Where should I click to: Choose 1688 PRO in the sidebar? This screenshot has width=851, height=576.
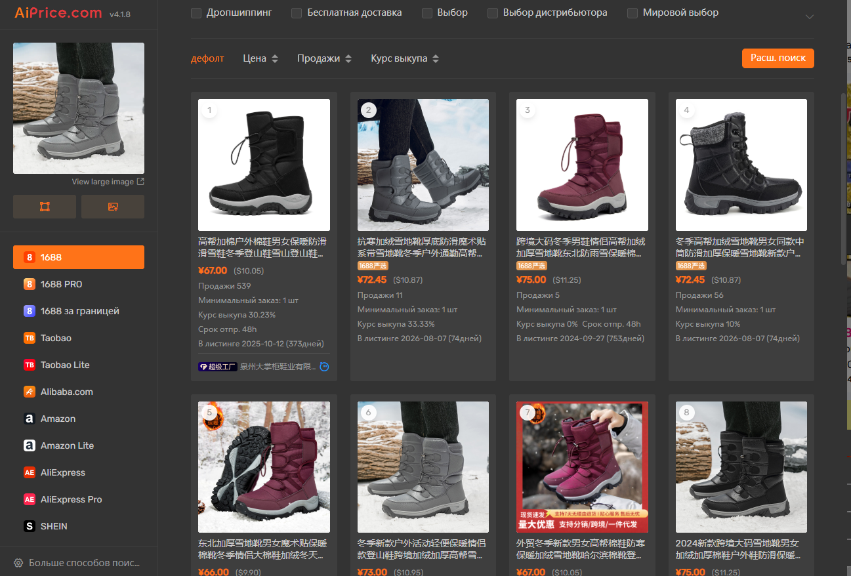pyautogui.click(x=79, y=284)
